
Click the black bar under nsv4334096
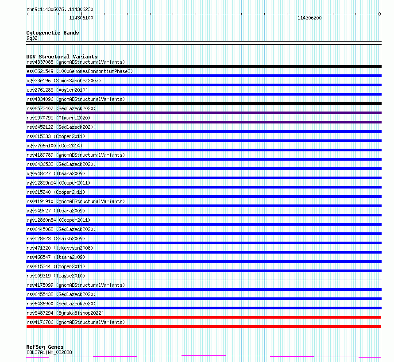tap(204, 104)
